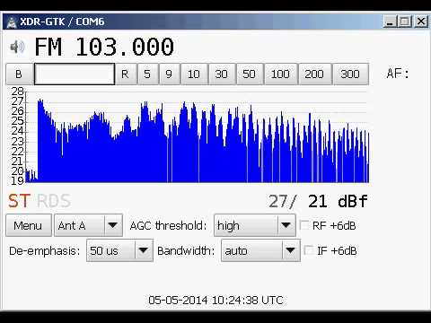Select the 10 step button

(x=194, y=74)
